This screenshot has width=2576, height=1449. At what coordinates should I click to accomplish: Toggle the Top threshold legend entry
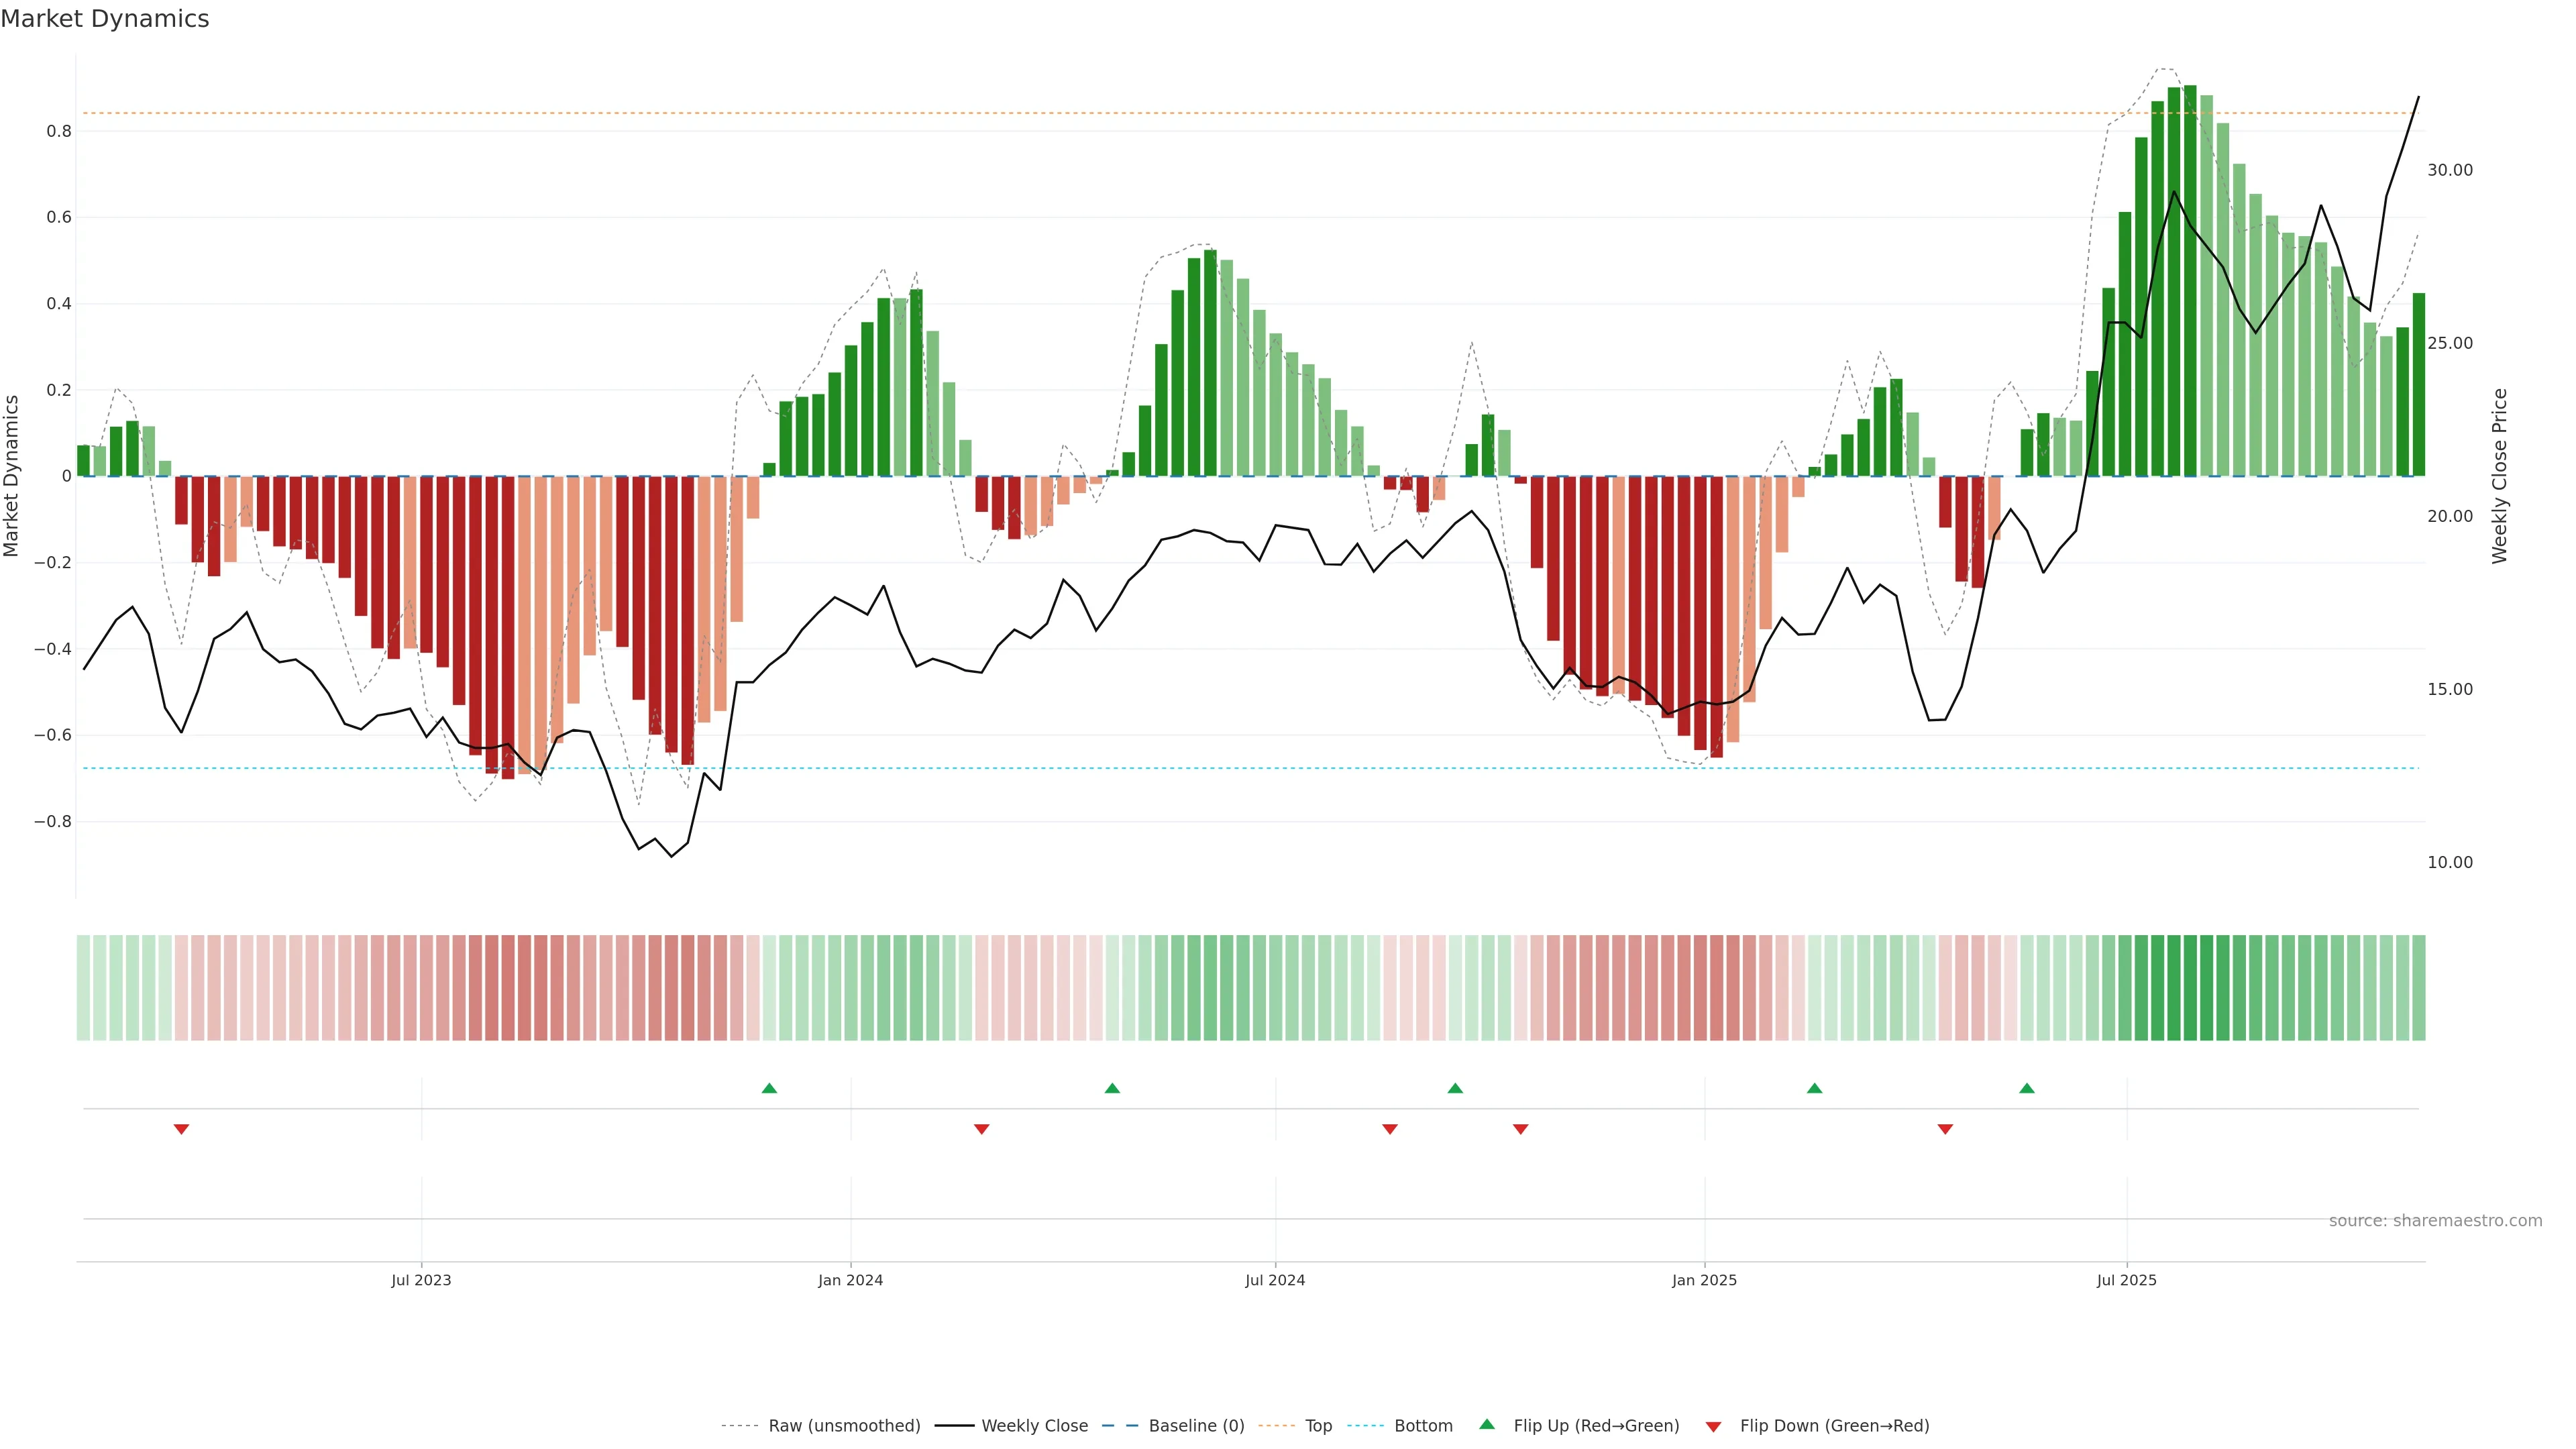pyautogui.click(x=1318, y=1426)
